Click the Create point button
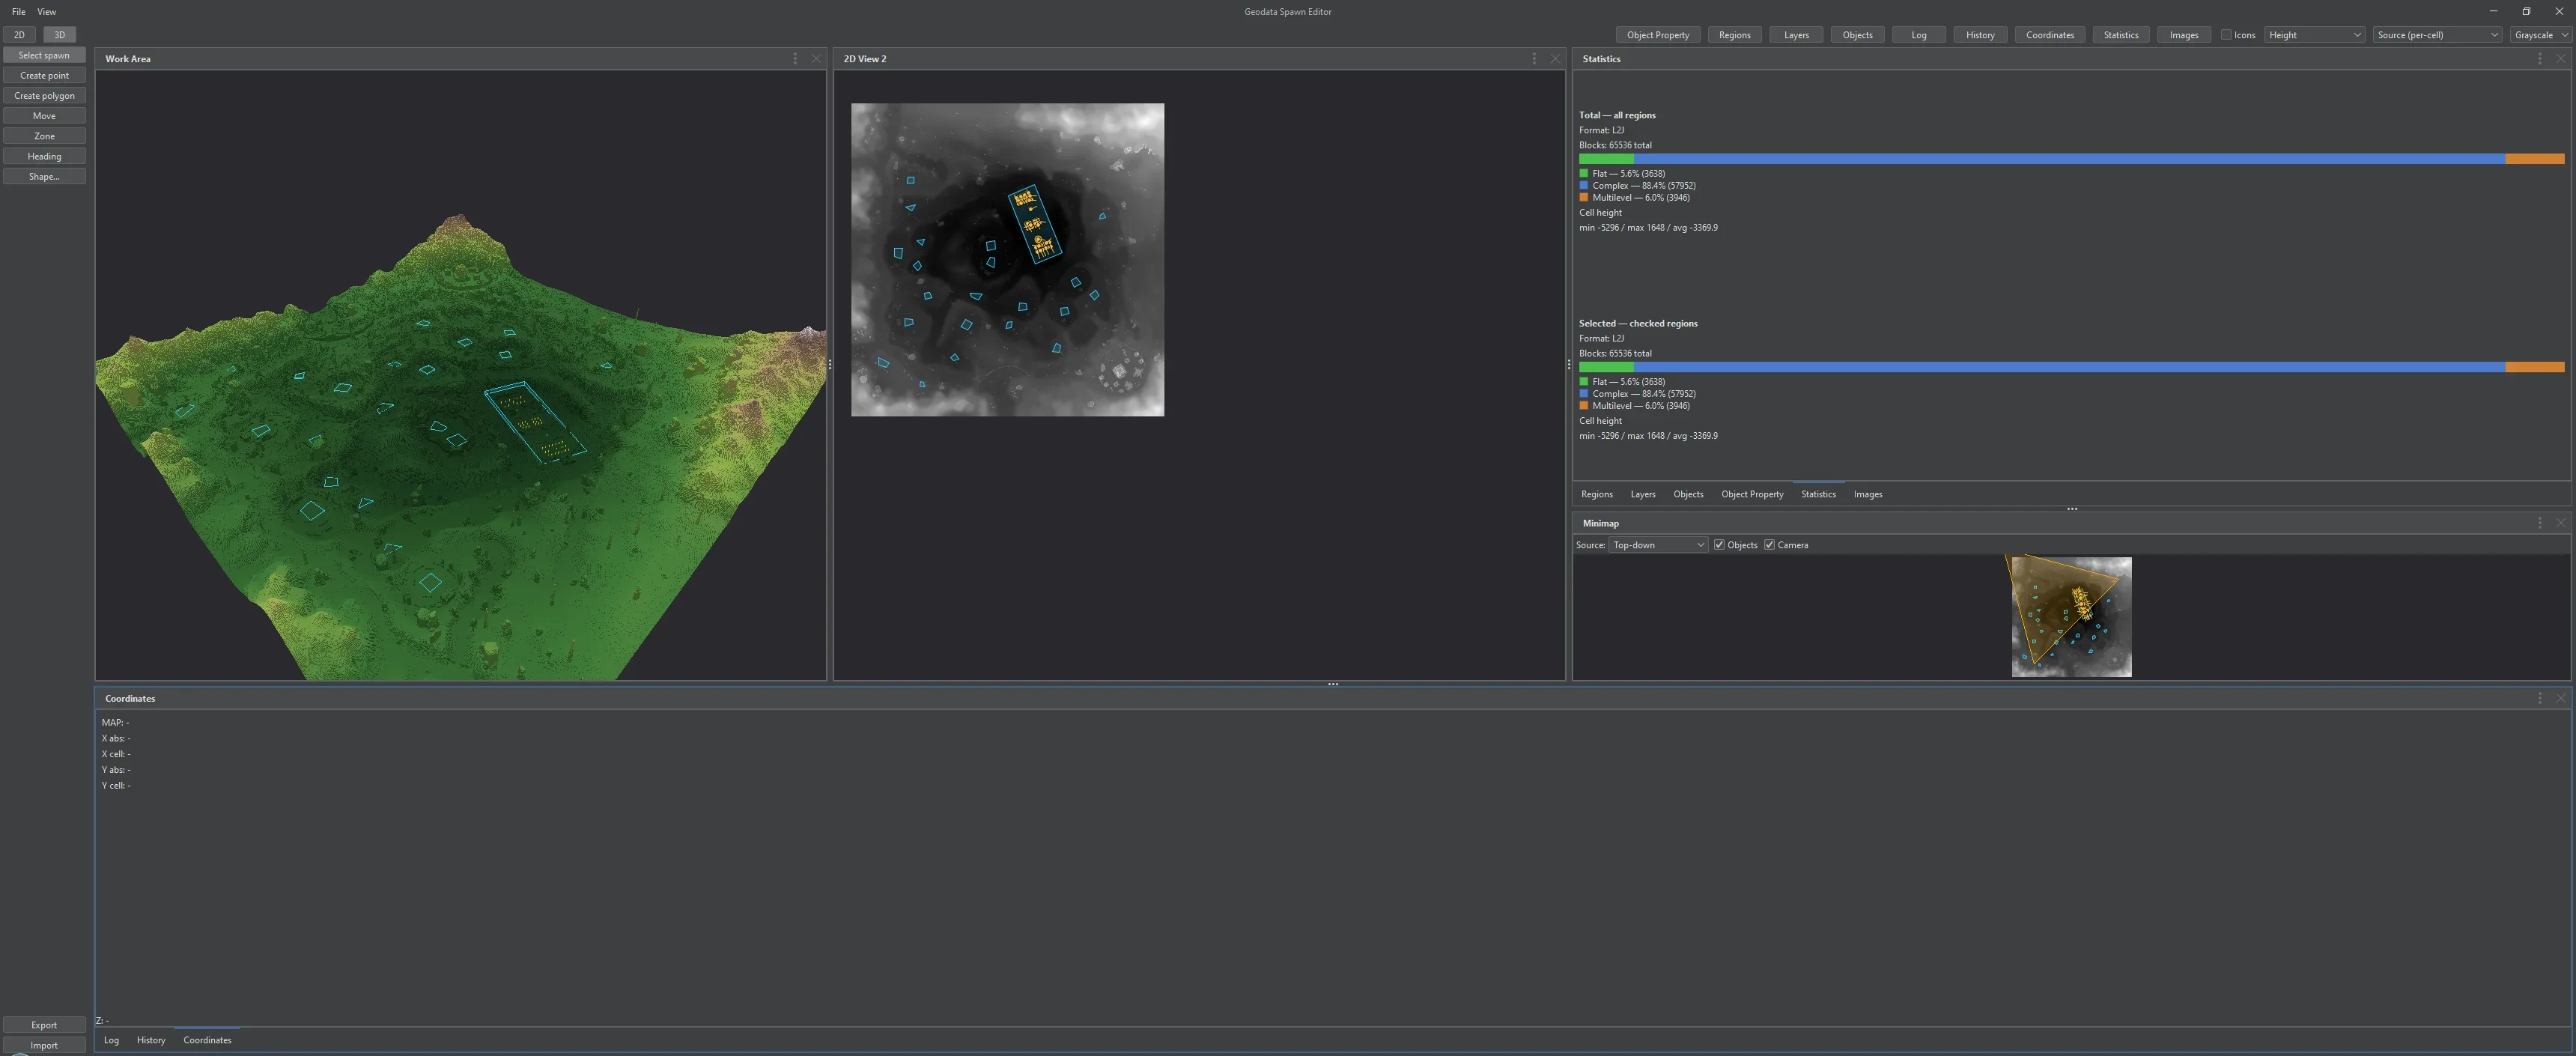Screen dimensions: 2576x1056 [x=44, y=75]
